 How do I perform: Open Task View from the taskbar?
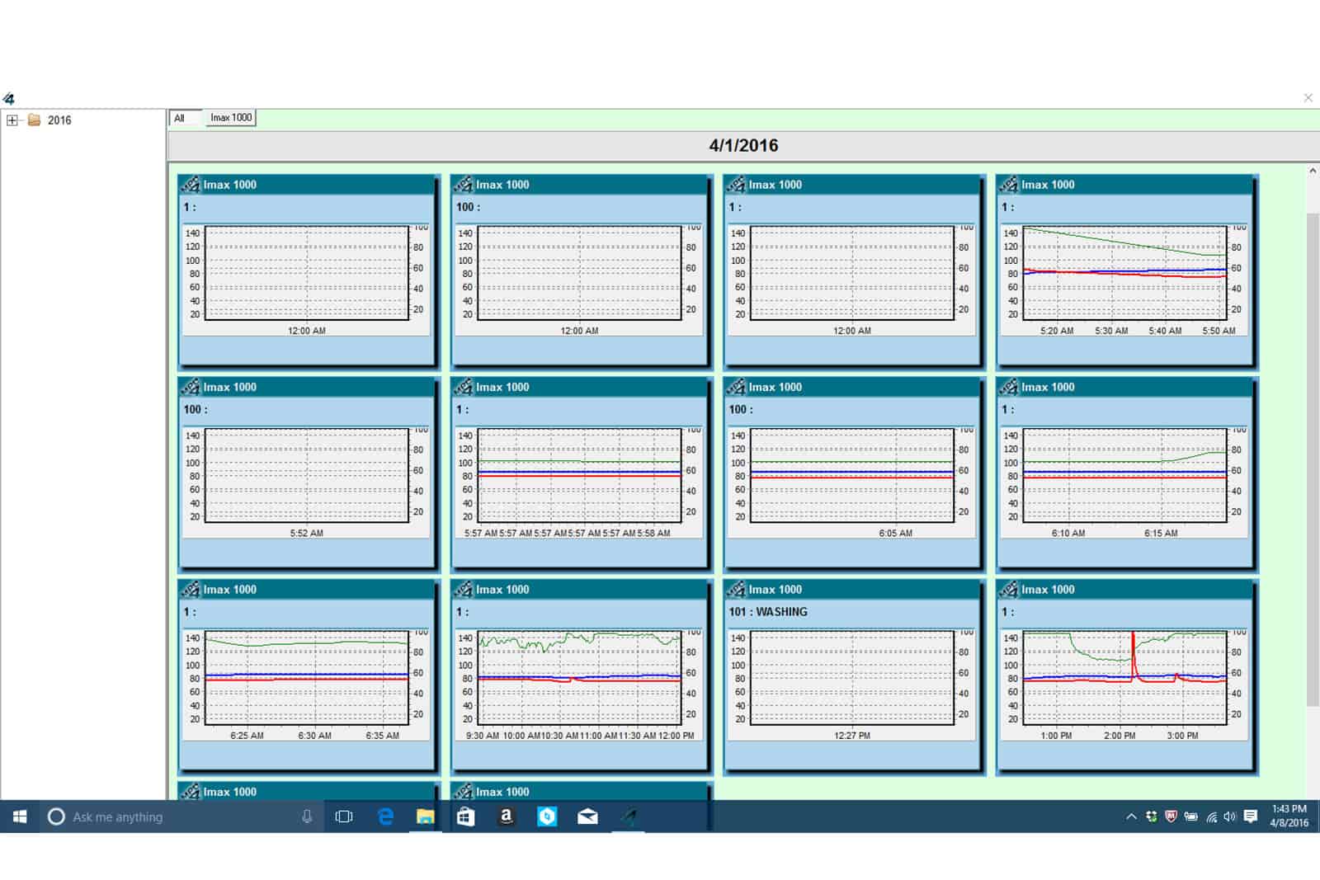(344, 816)
